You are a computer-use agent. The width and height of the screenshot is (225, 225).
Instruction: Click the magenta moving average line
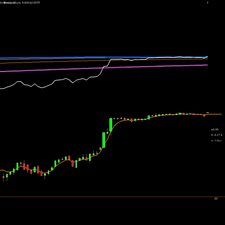(x=104, y=68)
